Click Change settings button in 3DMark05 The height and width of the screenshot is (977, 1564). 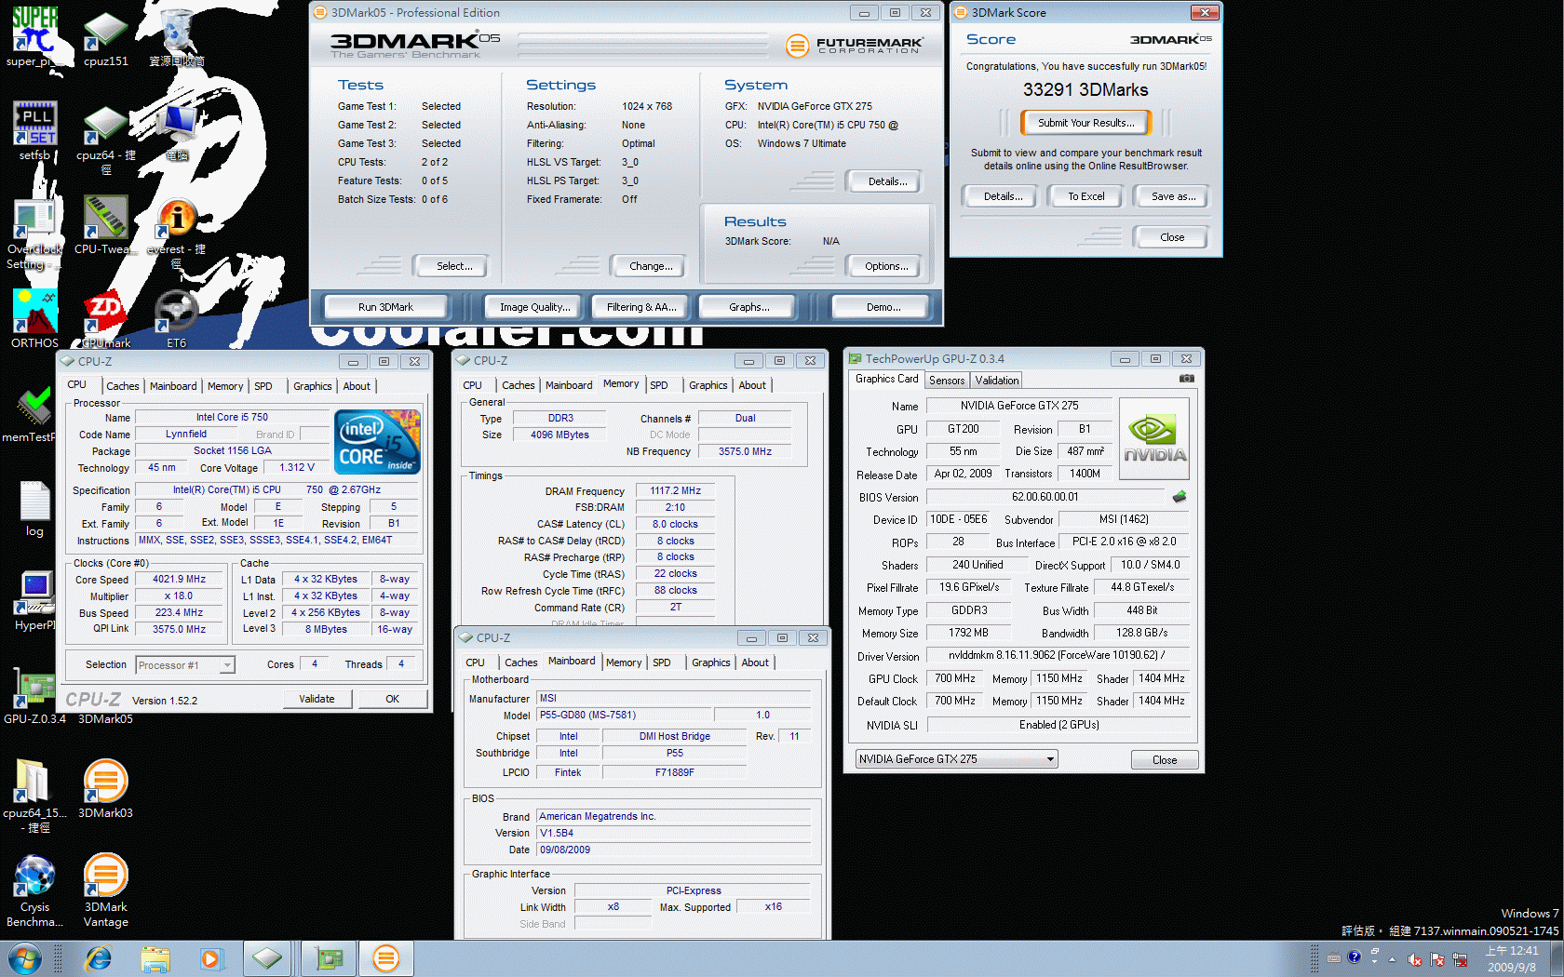pyautogui.click(x=651, y=266)
